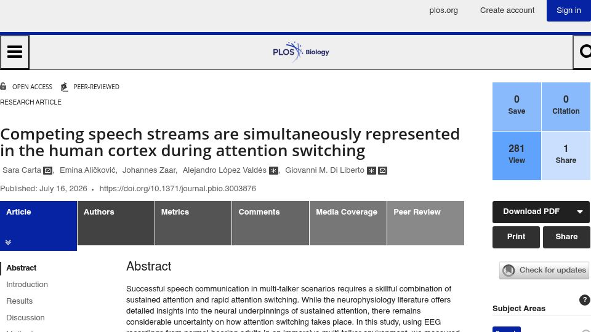Viewport: 591px width, 332px height.
Task: Open the Comments tab
Action: coord(271,223)
